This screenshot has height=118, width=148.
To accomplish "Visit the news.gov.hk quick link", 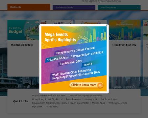I will (x=91, y=99).
